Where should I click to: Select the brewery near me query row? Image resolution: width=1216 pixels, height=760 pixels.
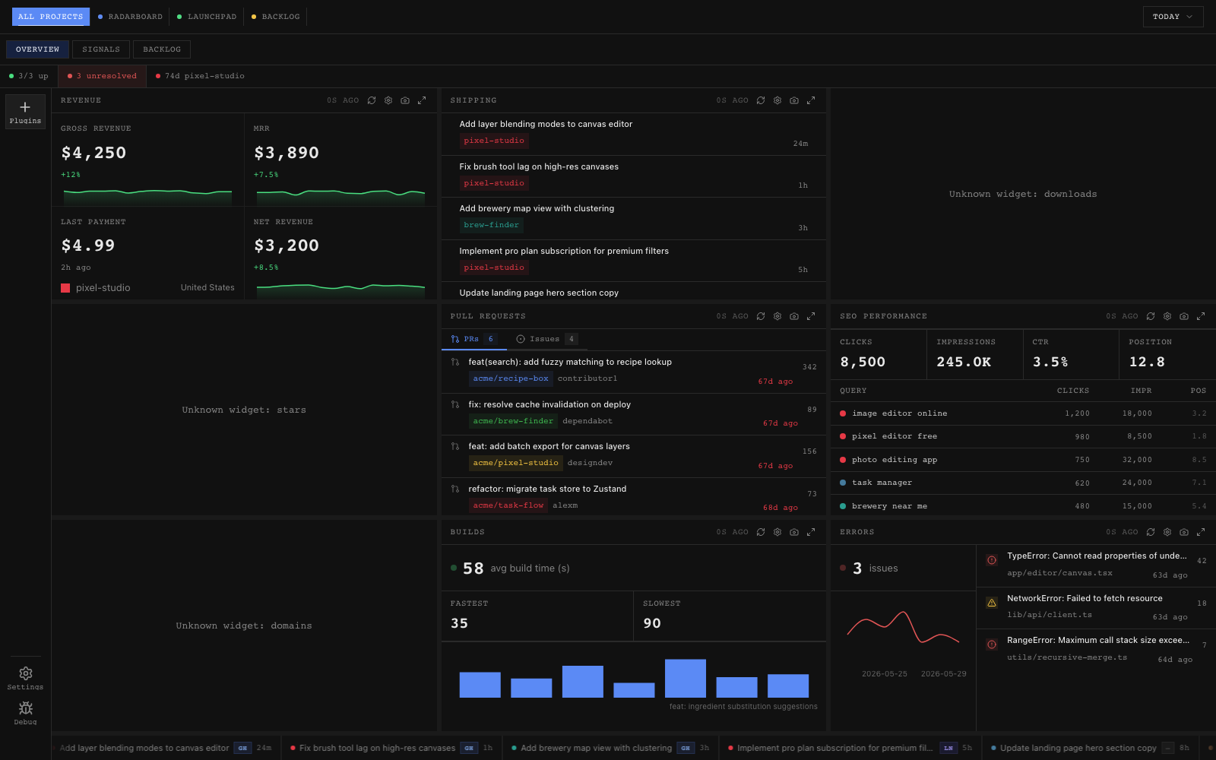[x=1023, y=506]
